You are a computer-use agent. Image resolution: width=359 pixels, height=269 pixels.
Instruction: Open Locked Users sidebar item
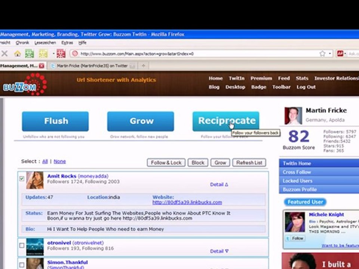pyautogui.click(x=319, y=181)
